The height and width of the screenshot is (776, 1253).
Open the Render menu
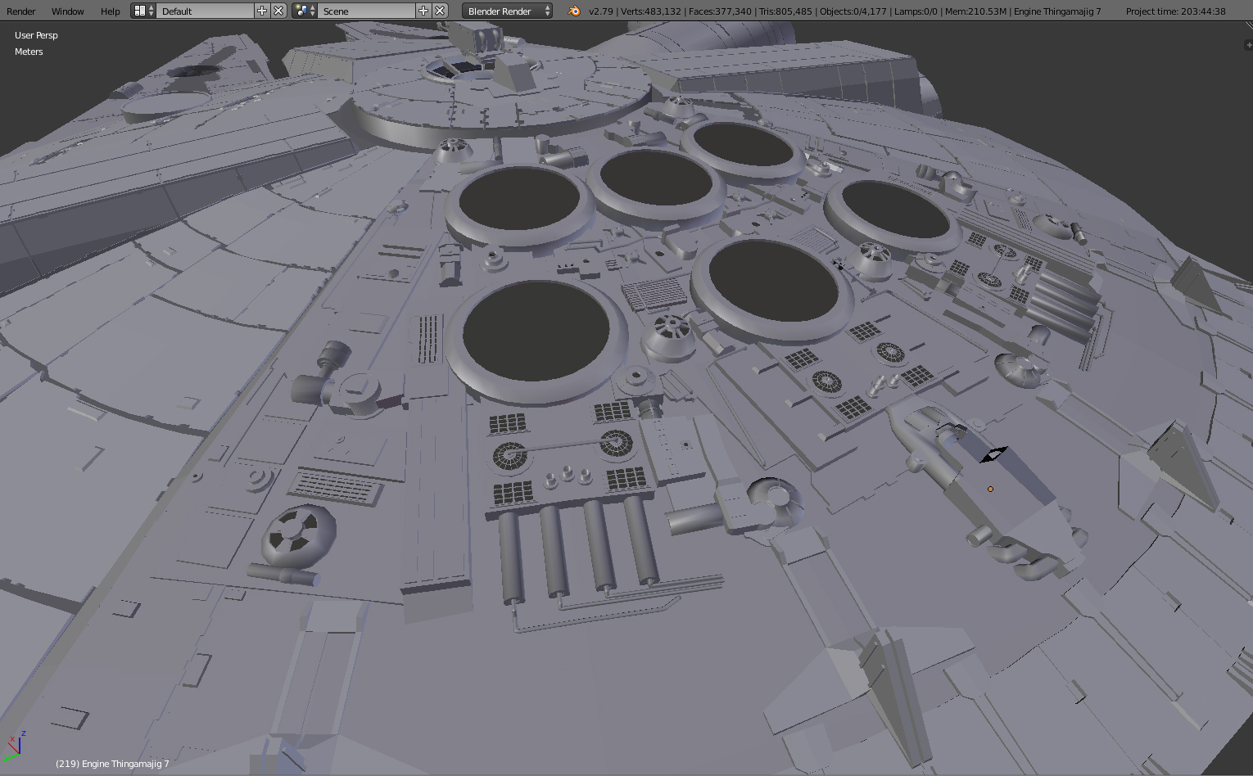20,11
